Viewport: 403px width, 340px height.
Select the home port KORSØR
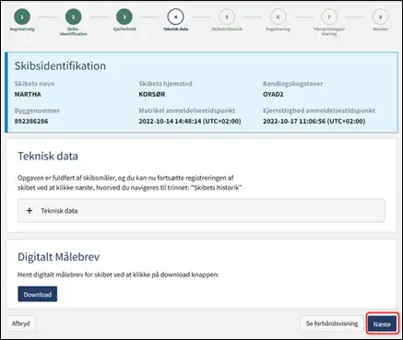[x=152, y=94]
